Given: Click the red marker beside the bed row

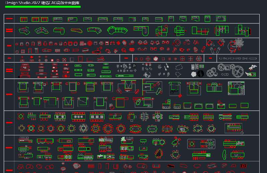Looking at the screenshot, I should pos(9,94).
